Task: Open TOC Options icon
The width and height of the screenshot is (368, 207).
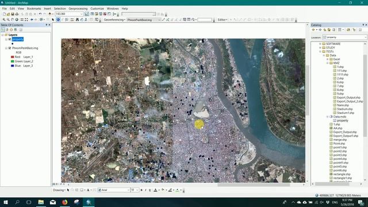Action: click(21, 29)
